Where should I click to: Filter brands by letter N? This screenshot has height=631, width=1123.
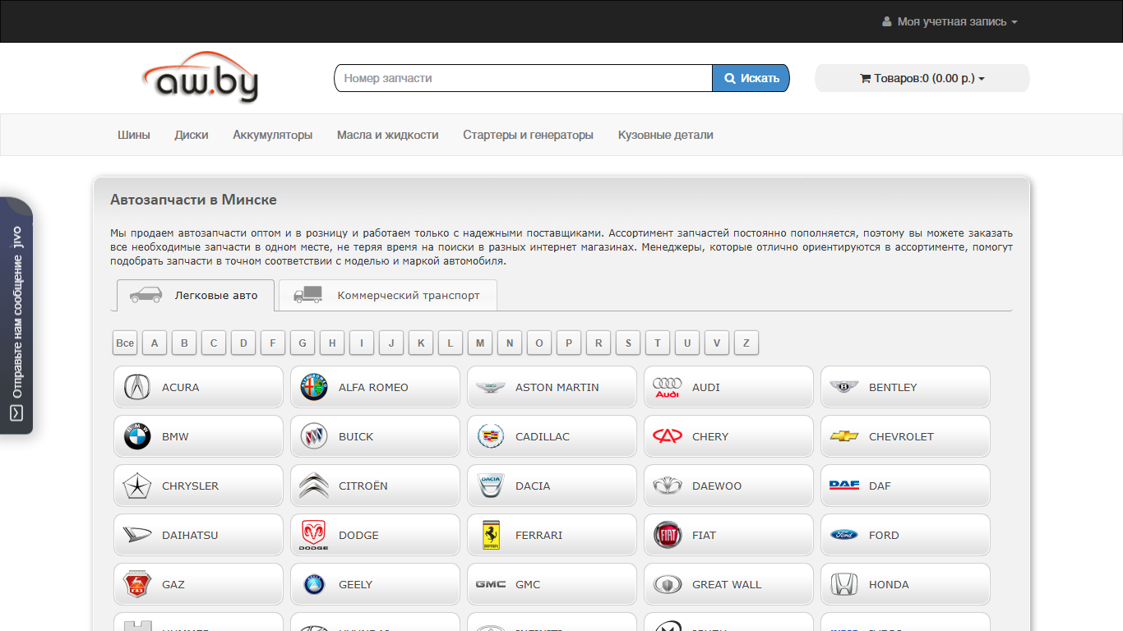coord(510,343)
